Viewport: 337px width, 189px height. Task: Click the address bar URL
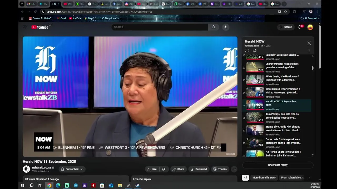pos(100,12)
